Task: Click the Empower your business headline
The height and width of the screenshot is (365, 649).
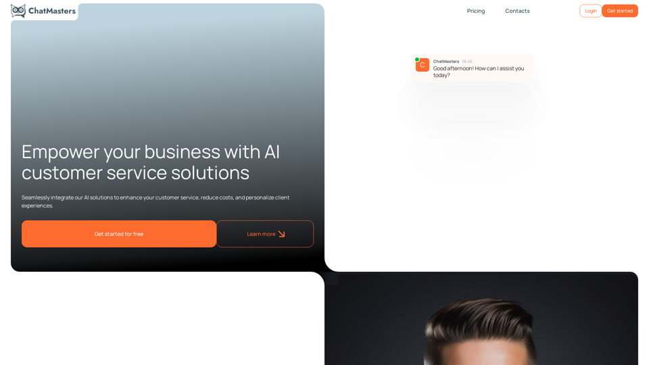Action: [151, 162]
